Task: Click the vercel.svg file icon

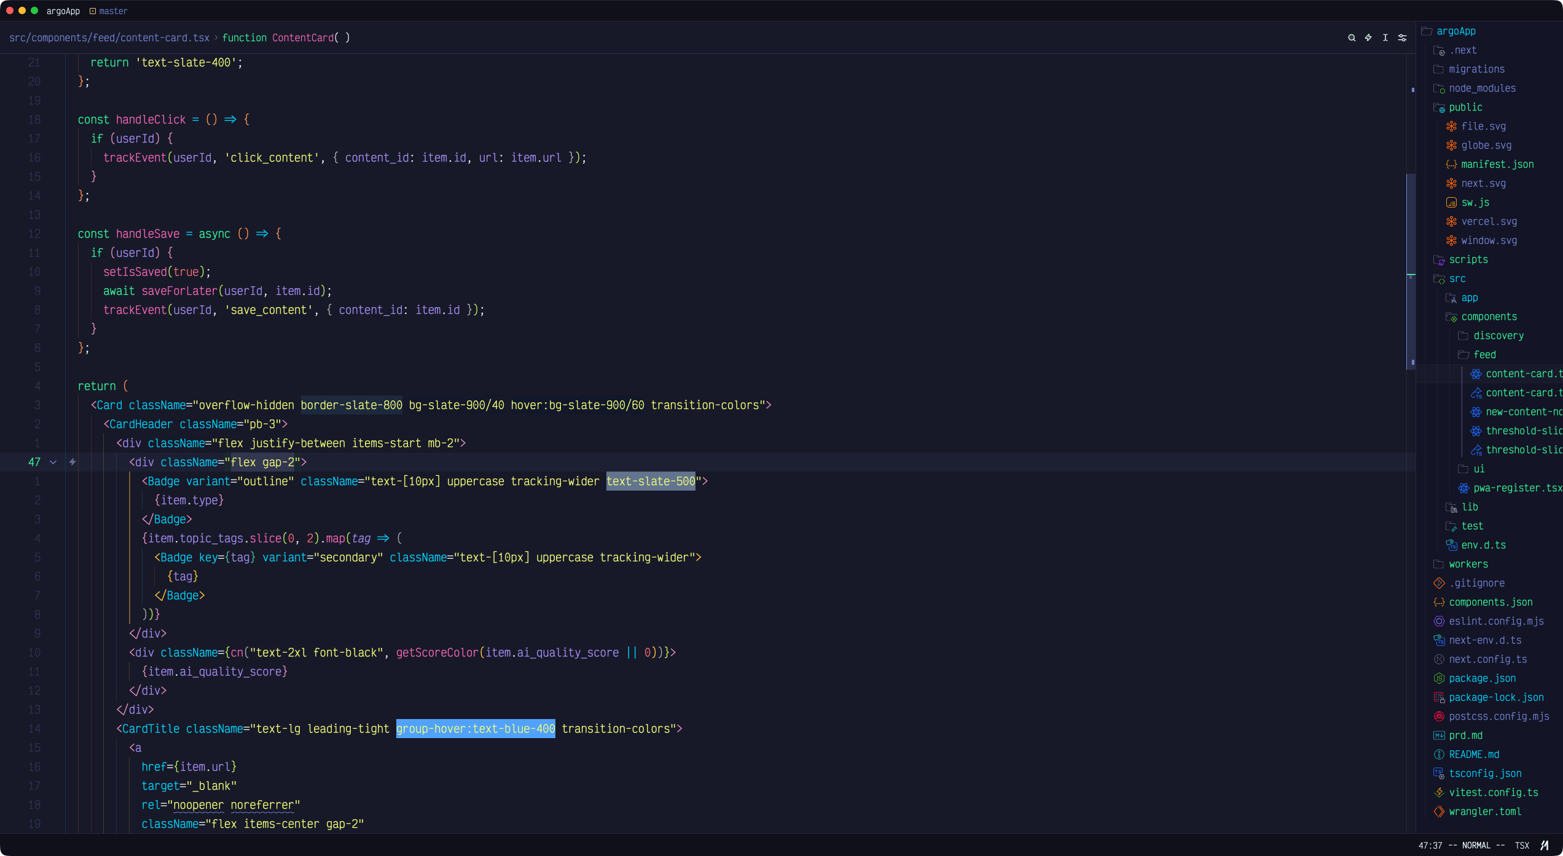Action: point(1451,222)
